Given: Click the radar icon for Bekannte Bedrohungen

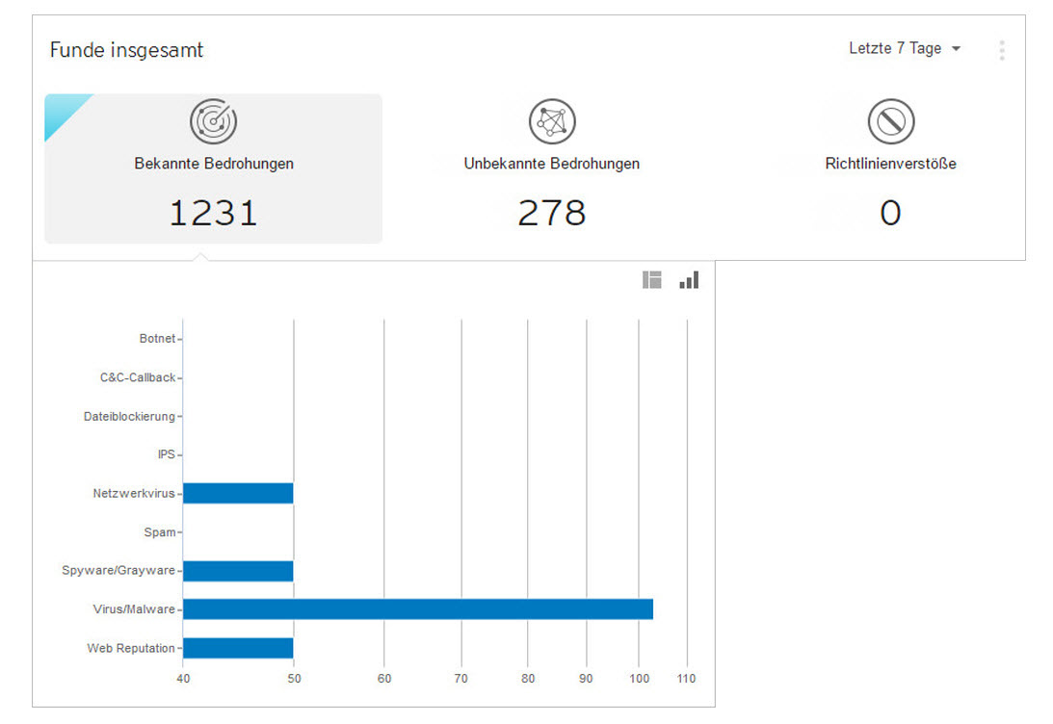Looking at the screenshot, I should pyautogui.click(x=213, y=122).
